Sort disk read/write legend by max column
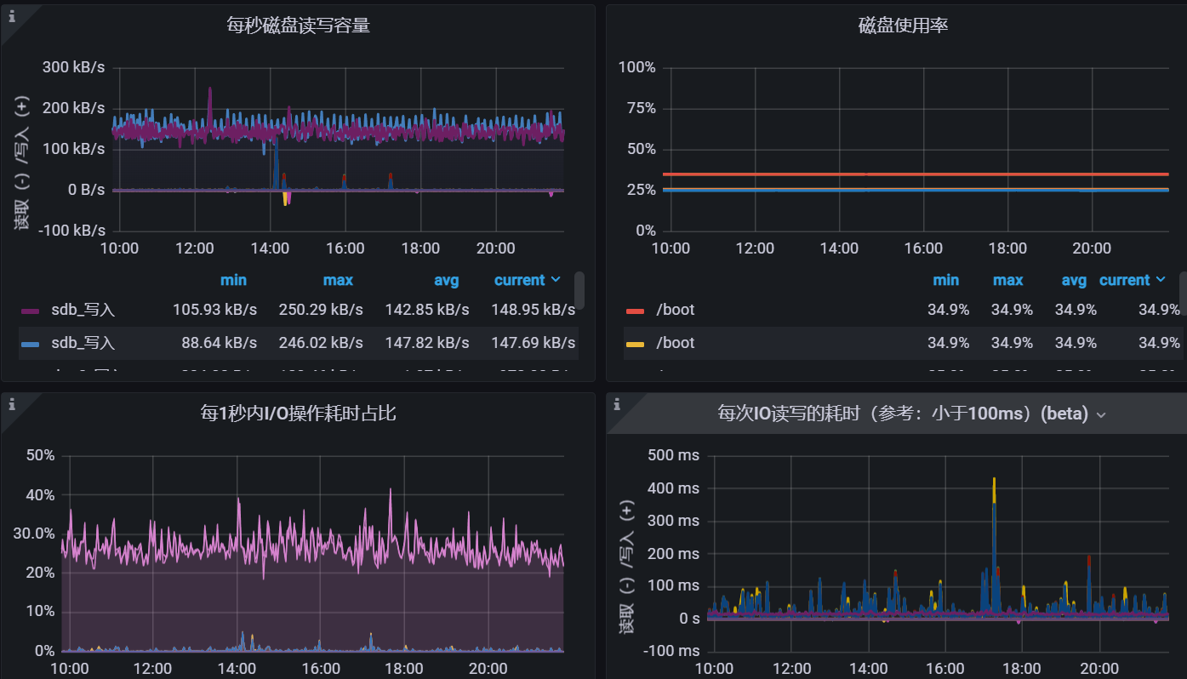Screen dimensions: 1187x679 [x=338, y=280]
